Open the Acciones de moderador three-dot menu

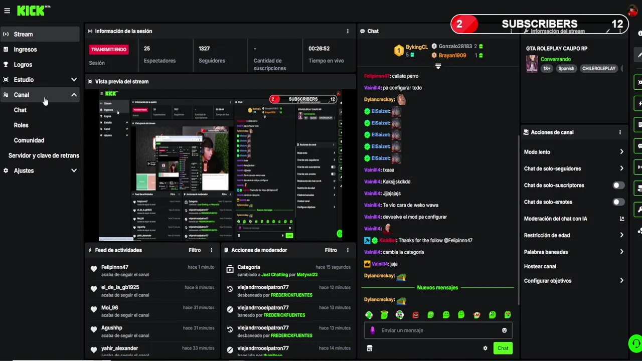348,250
